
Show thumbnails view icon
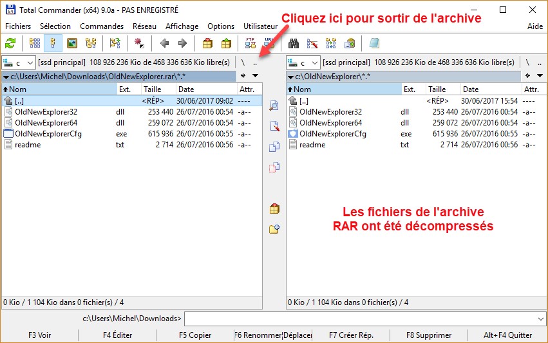point(72,43)
